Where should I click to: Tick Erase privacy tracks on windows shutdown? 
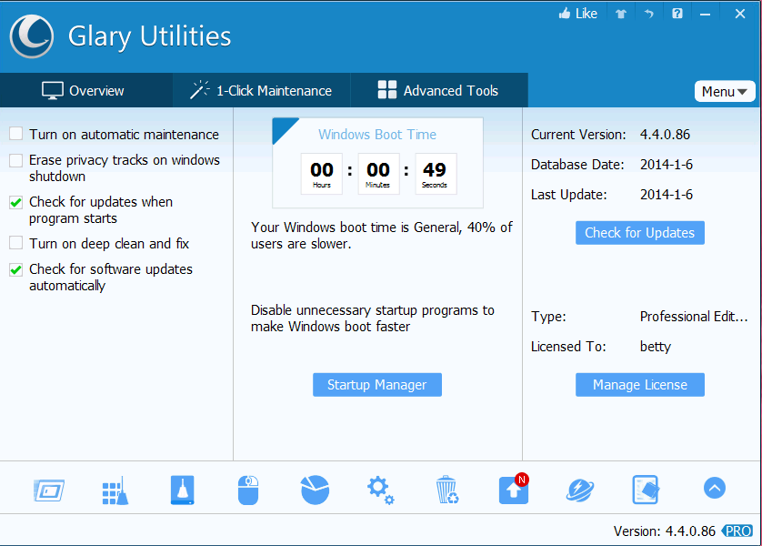tap(16, 160)
